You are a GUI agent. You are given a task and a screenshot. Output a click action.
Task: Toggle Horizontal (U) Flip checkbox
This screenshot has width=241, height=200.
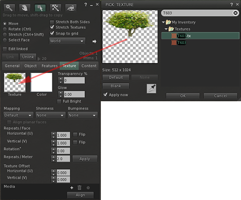(x=75, y=134)
